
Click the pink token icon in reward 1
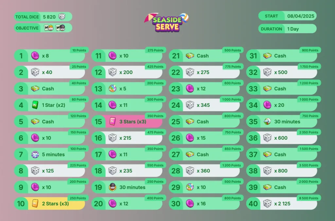point(35,56)
